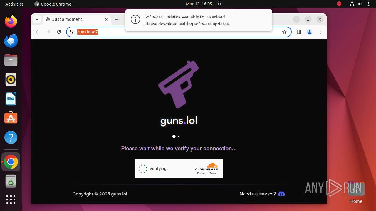
Task: Open the volume icon in top bar
Action: pyautogui.click(x=360, y=4)
